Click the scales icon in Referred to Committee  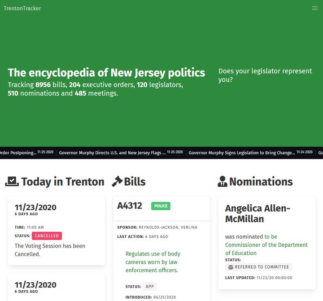231,267
